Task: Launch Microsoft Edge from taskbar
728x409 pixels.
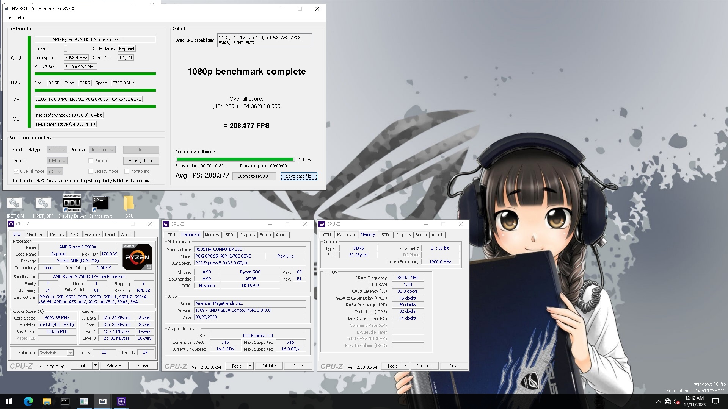Action: coord(28,401)
